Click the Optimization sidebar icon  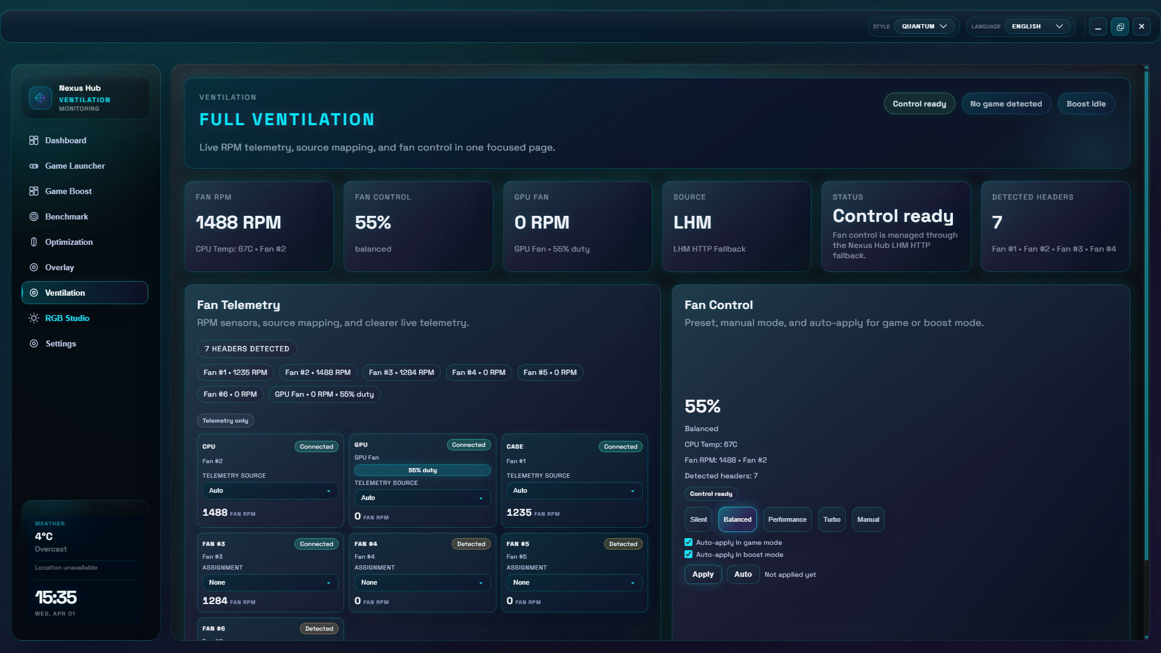pos(34,242)
